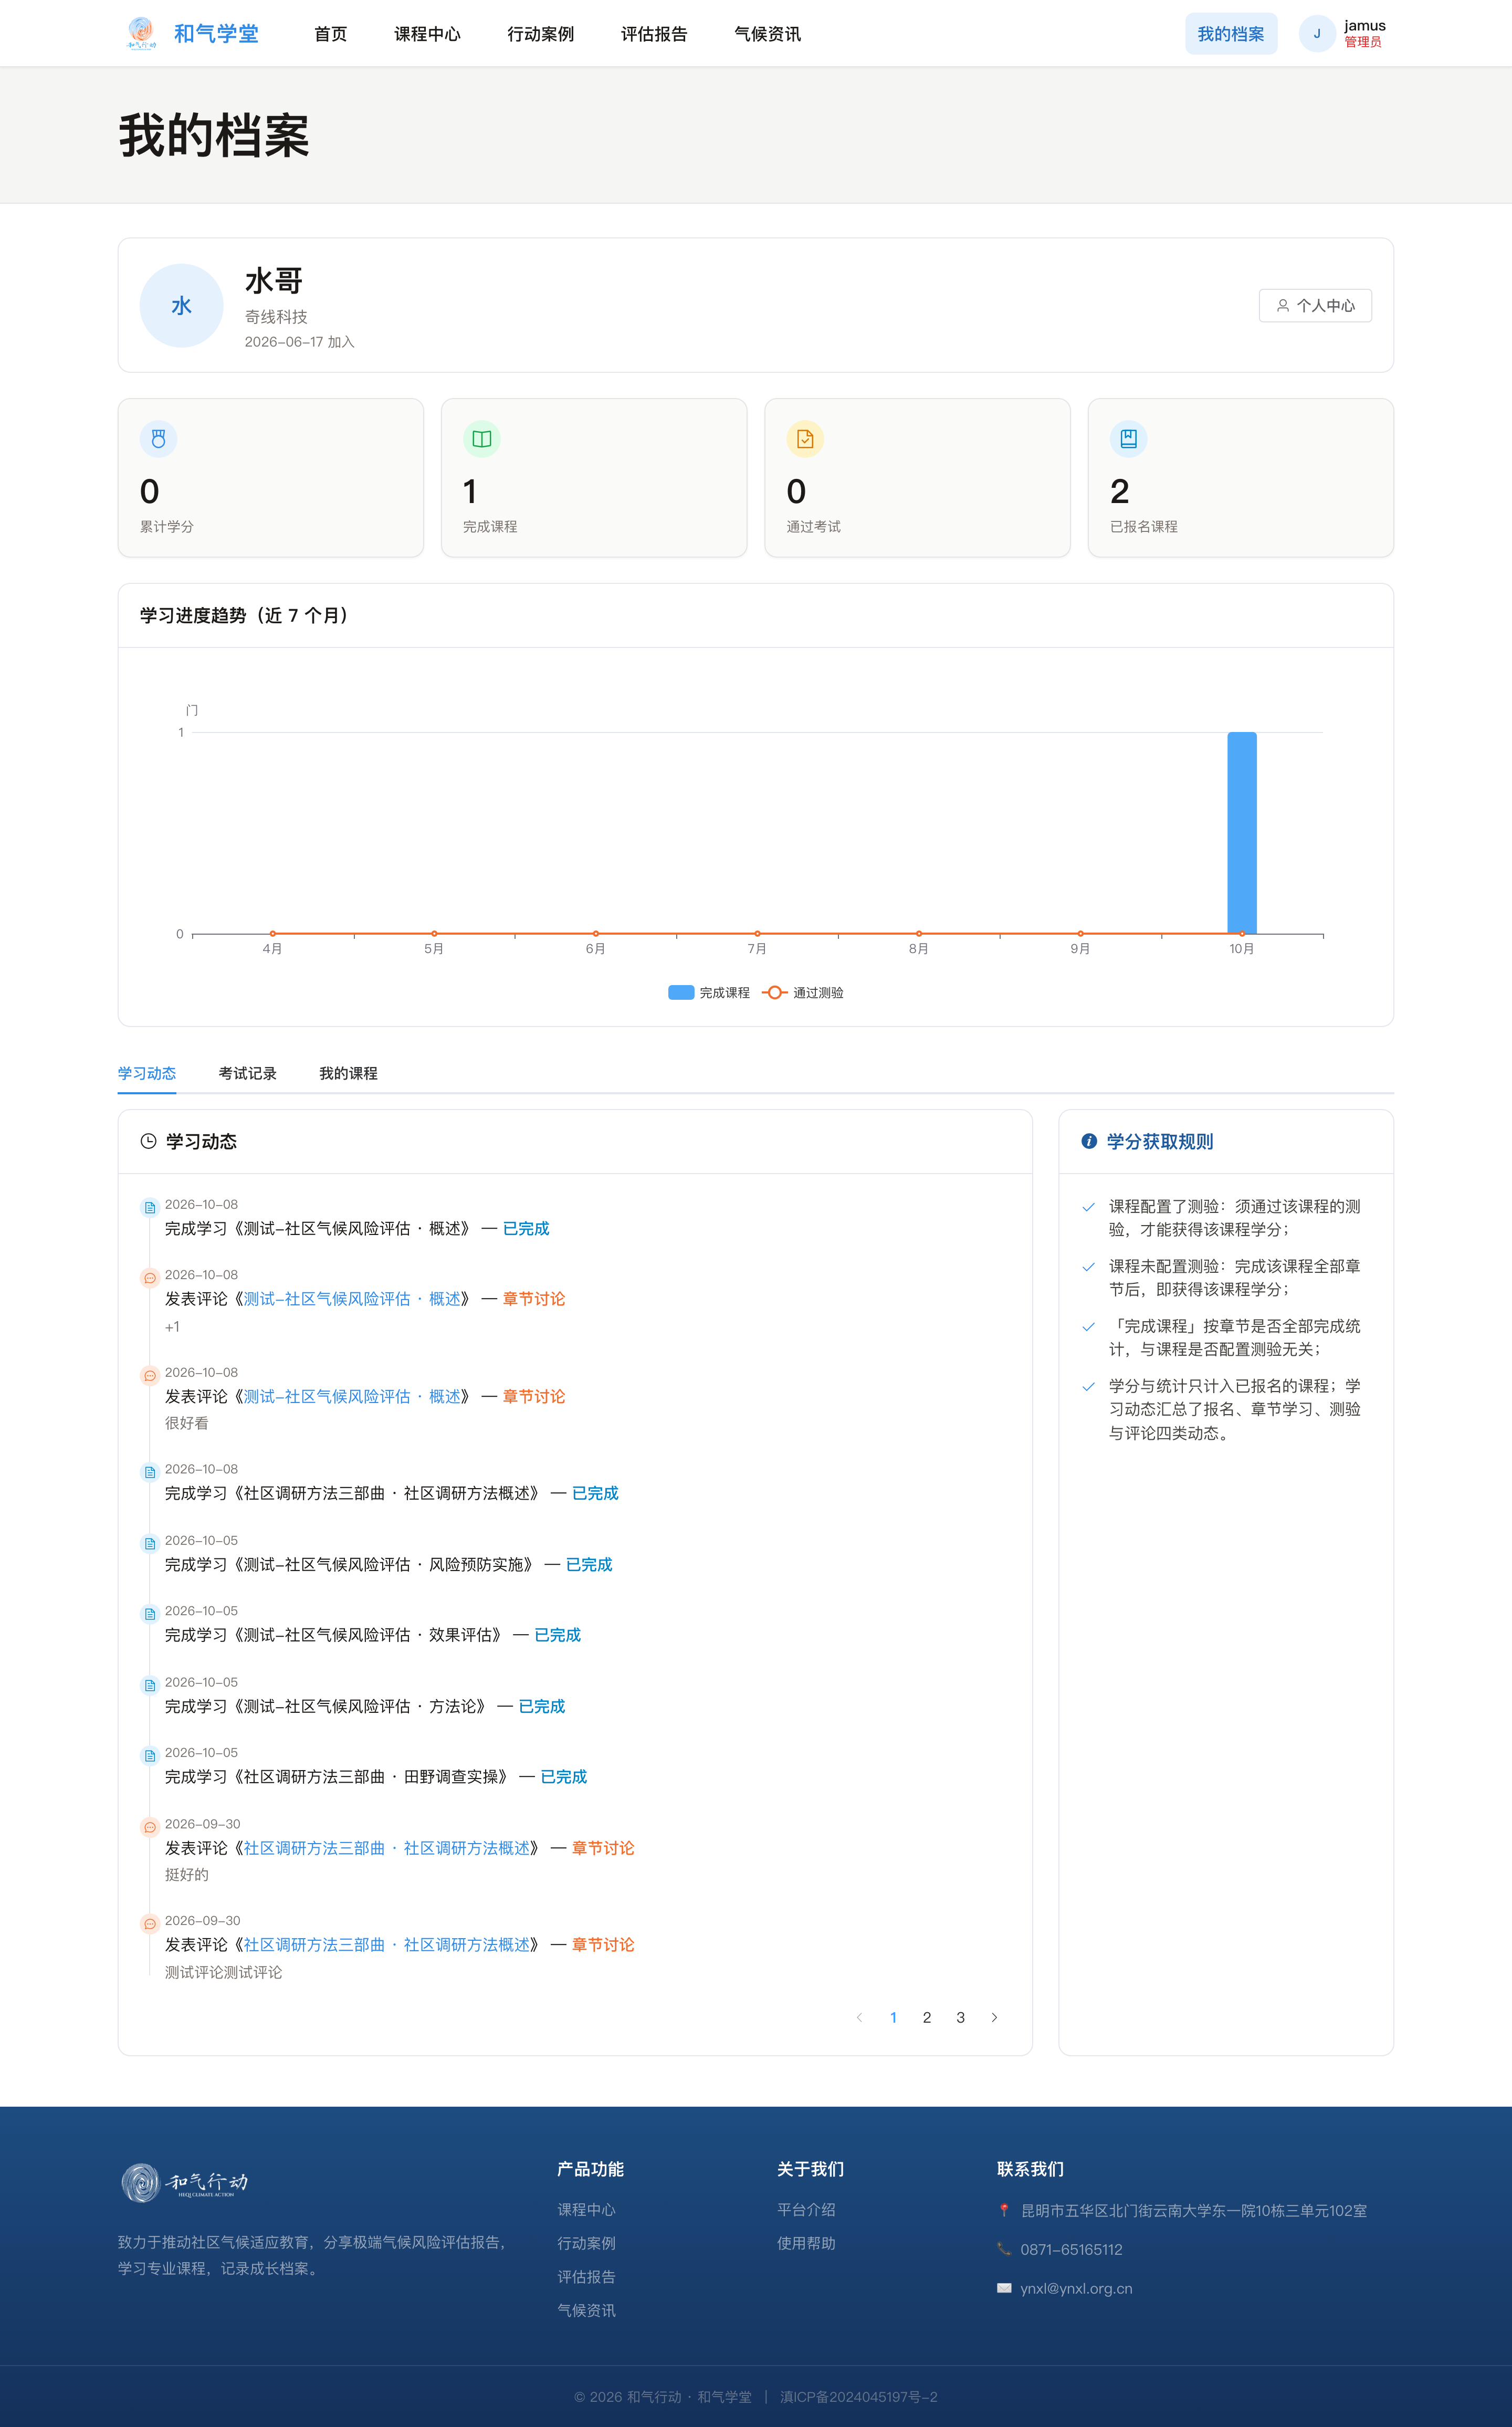
Task: Click the location pin icon in footer
Action: [x=1004, y=2211]
